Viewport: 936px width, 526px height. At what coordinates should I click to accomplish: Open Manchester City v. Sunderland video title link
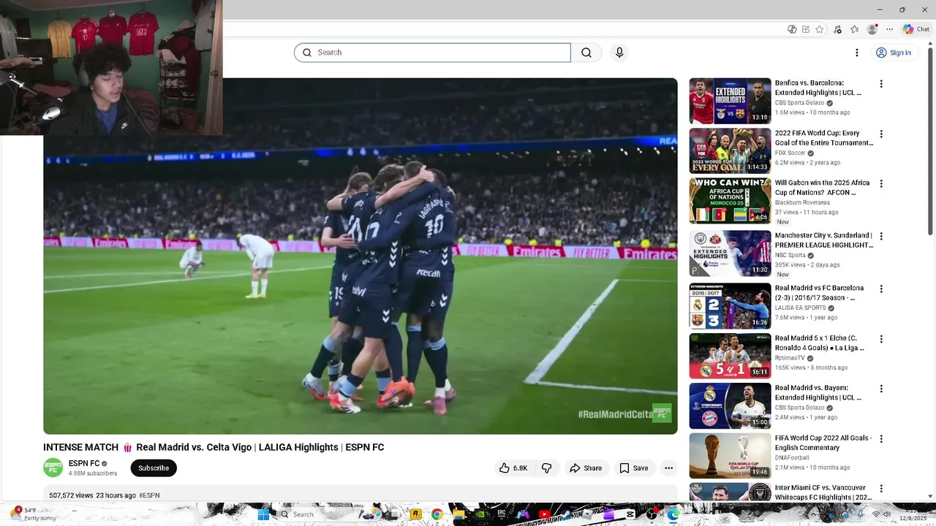tap(824, 240)
